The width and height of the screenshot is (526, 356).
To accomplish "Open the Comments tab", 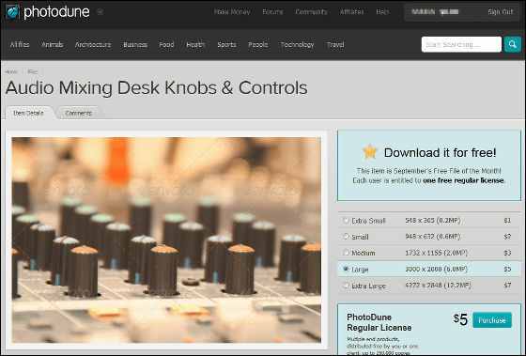I will click(79, 113).
